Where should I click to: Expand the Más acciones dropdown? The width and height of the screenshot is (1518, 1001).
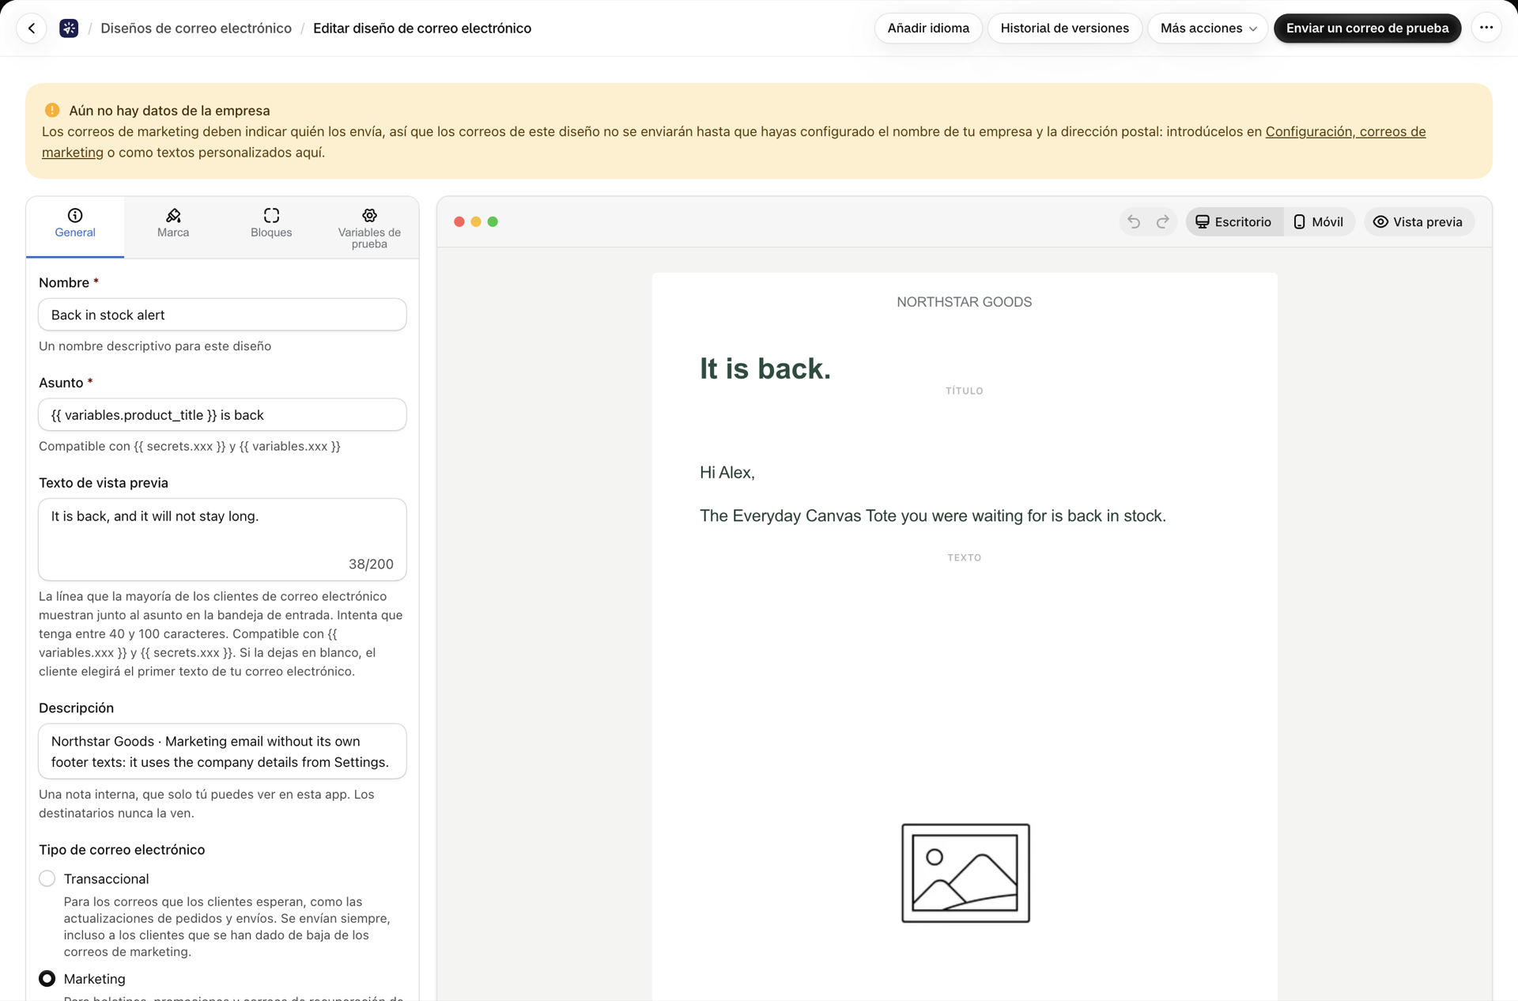tap(1207, 28)
